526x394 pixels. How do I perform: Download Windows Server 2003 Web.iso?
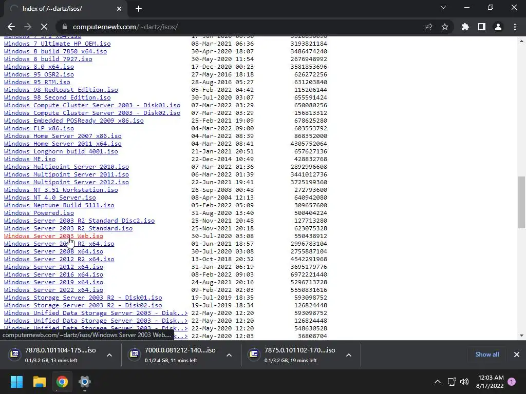(x=53, y=236)
